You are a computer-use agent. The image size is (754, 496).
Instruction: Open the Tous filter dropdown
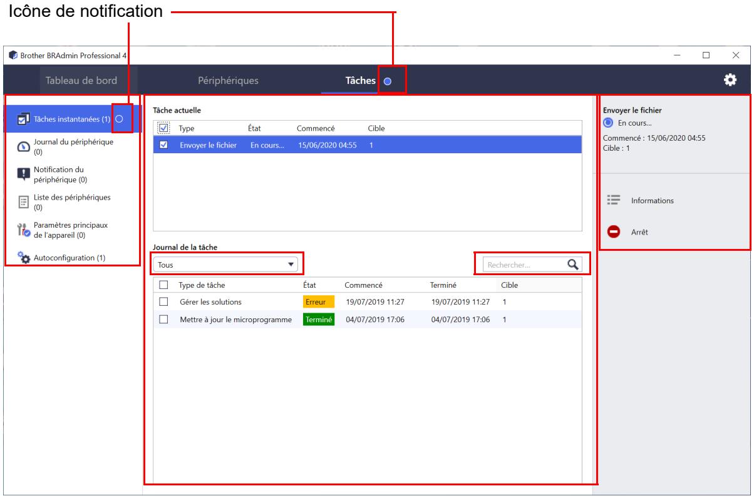click(226, 265)
